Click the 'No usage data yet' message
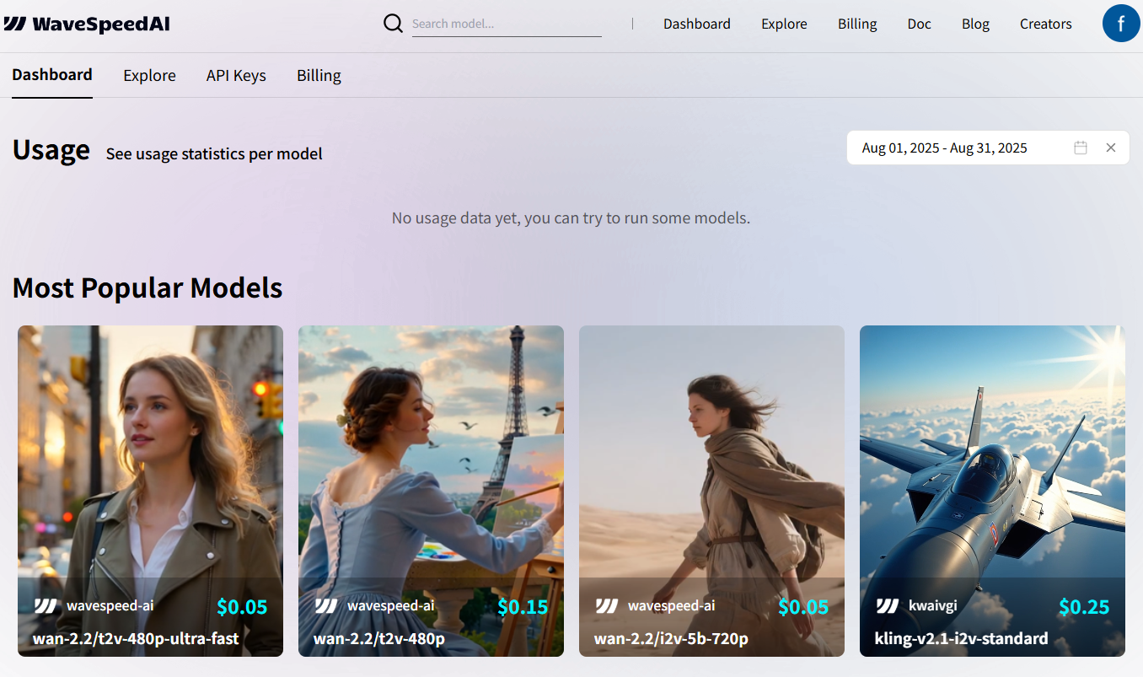The width and height of the screenshot is (1143, 677). [x=571, y=218]
